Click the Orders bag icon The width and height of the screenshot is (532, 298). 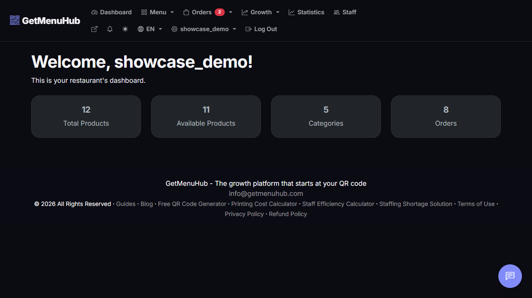pos(186,12)
